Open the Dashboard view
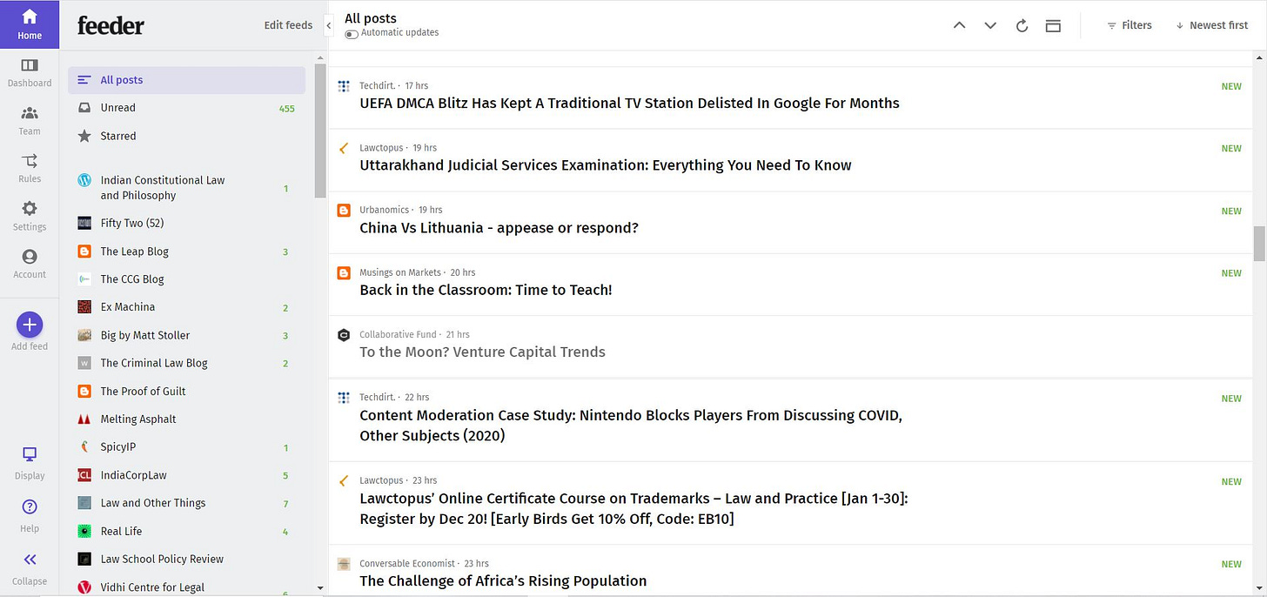The height and width of the screenshot is (597, 1267). (x=30, y=73)
